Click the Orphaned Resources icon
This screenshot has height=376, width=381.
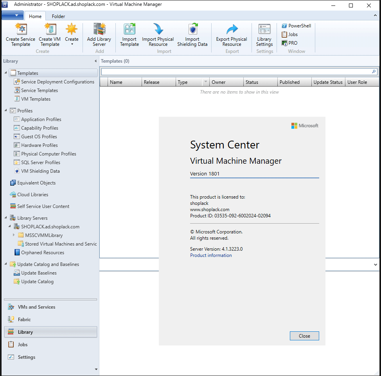pos(17,252)
